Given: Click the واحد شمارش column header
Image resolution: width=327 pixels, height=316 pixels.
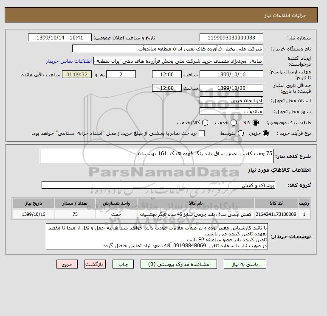Looking at the screenshot, I should (x=116, y=203).
